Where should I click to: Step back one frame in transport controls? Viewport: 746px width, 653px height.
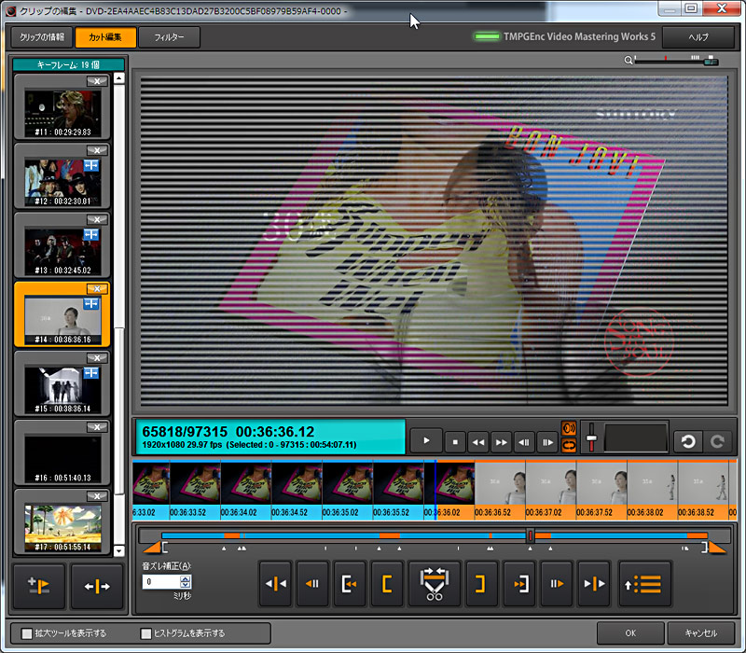[524, 442]
